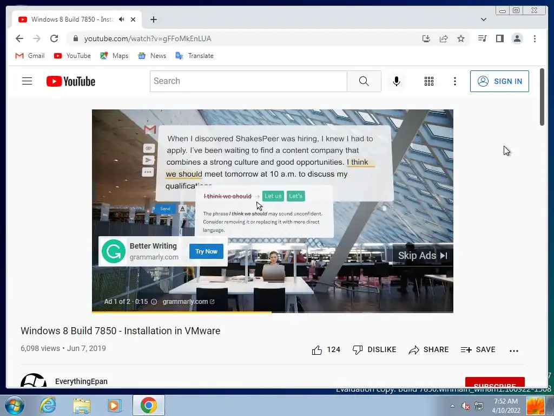Open the Windows Start orb
Viewport: 554px width, 416px height.
(x=14, y=405)
